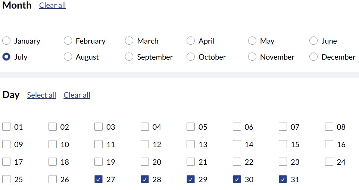Click Select all link for Day
Image resolution: width=359 pixels, height=190 pixels.
(41, 95)
